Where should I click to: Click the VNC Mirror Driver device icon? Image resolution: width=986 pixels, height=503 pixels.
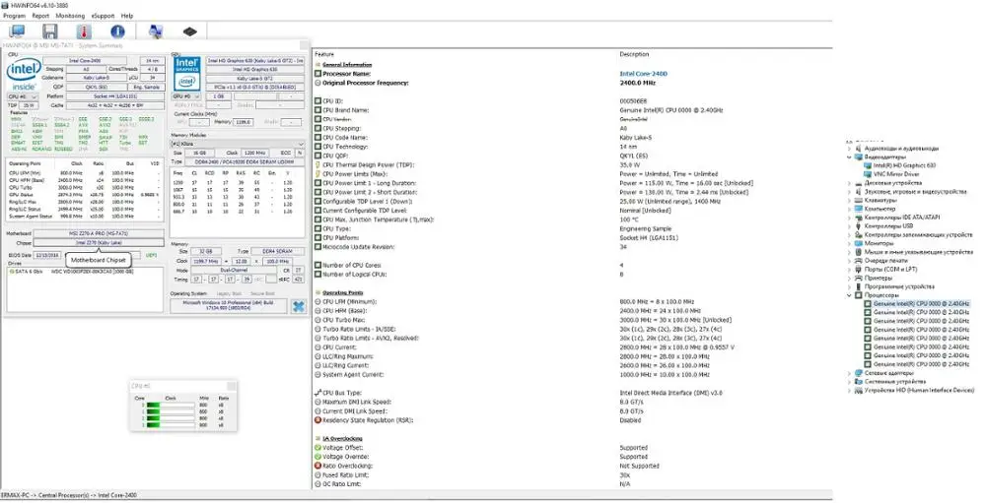click(x=869, y=174)
